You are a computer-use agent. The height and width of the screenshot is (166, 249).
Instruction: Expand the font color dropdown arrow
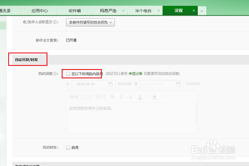(146, 97)
